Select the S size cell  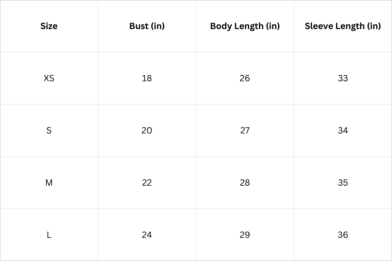(49, 130)
